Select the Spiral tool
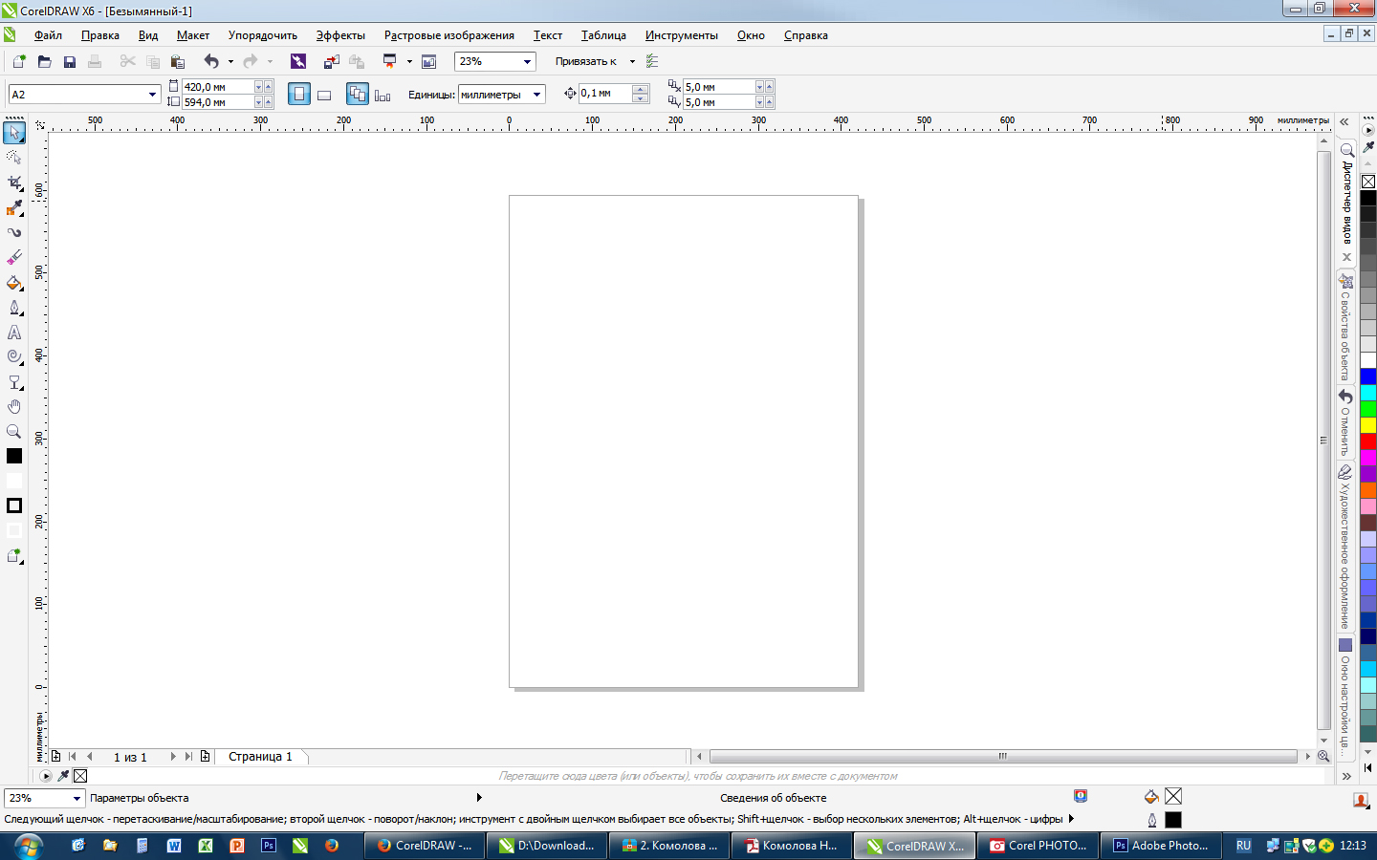The width and height of the screenshot is (1377, 860). coord(14,356)
